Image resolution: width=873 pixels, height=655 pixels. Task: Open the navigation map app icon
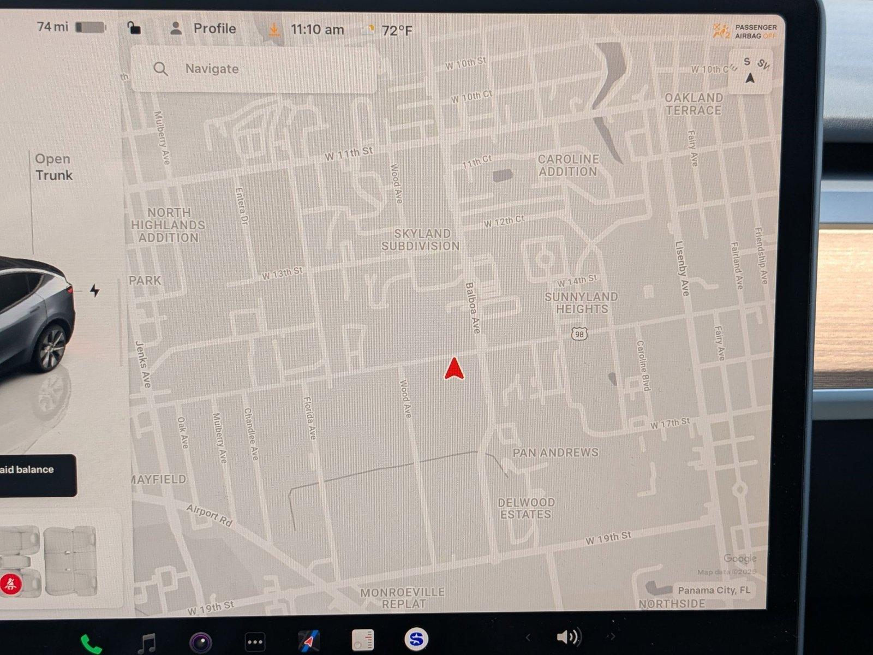click(309, 640)
